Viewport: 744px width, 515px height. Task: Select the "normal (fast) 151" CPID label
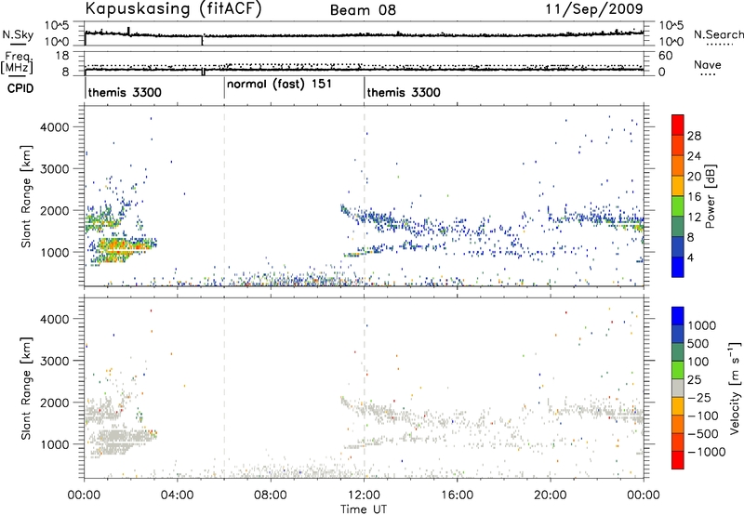tap(279, 85)
